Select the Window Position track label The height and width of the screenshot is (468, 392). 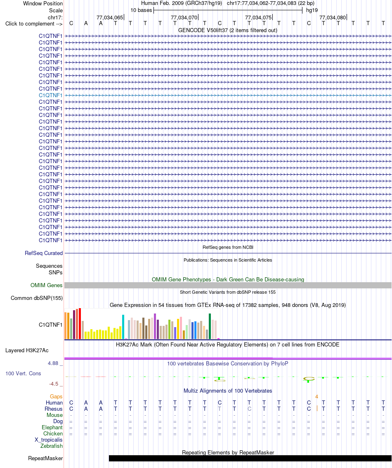43,4
